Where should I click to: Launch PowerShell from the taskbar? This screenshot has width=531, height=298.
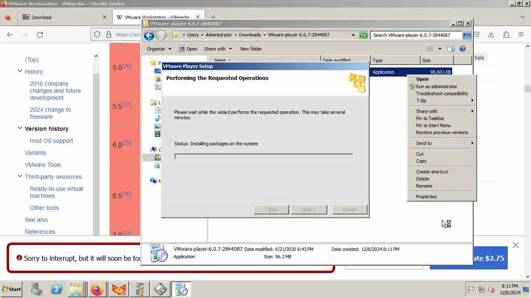tap(57, 289)
